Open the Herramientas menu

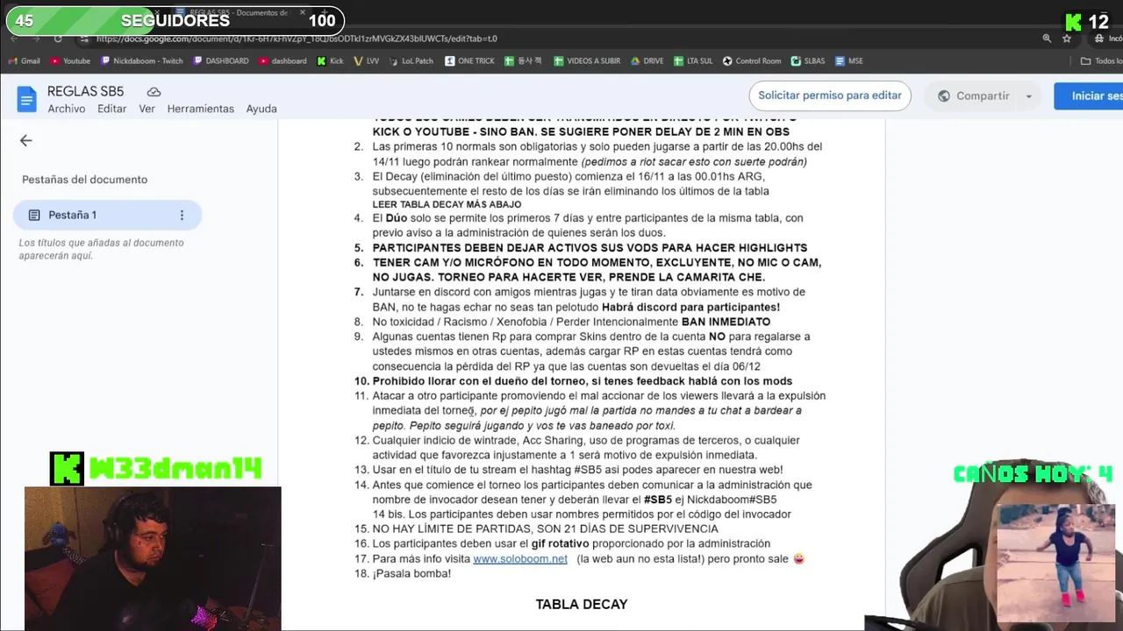tap(201, 109)
